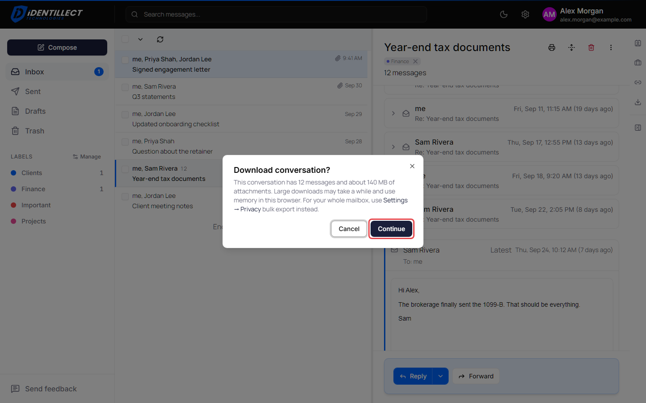Open the Trash folder
The image size is (646, 403).
(57, 131)
